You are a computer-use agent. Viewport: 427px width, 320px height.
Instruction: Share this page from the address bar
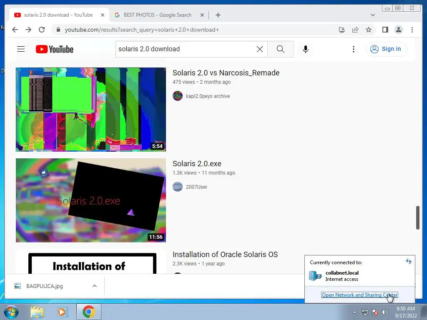(355, 30)
